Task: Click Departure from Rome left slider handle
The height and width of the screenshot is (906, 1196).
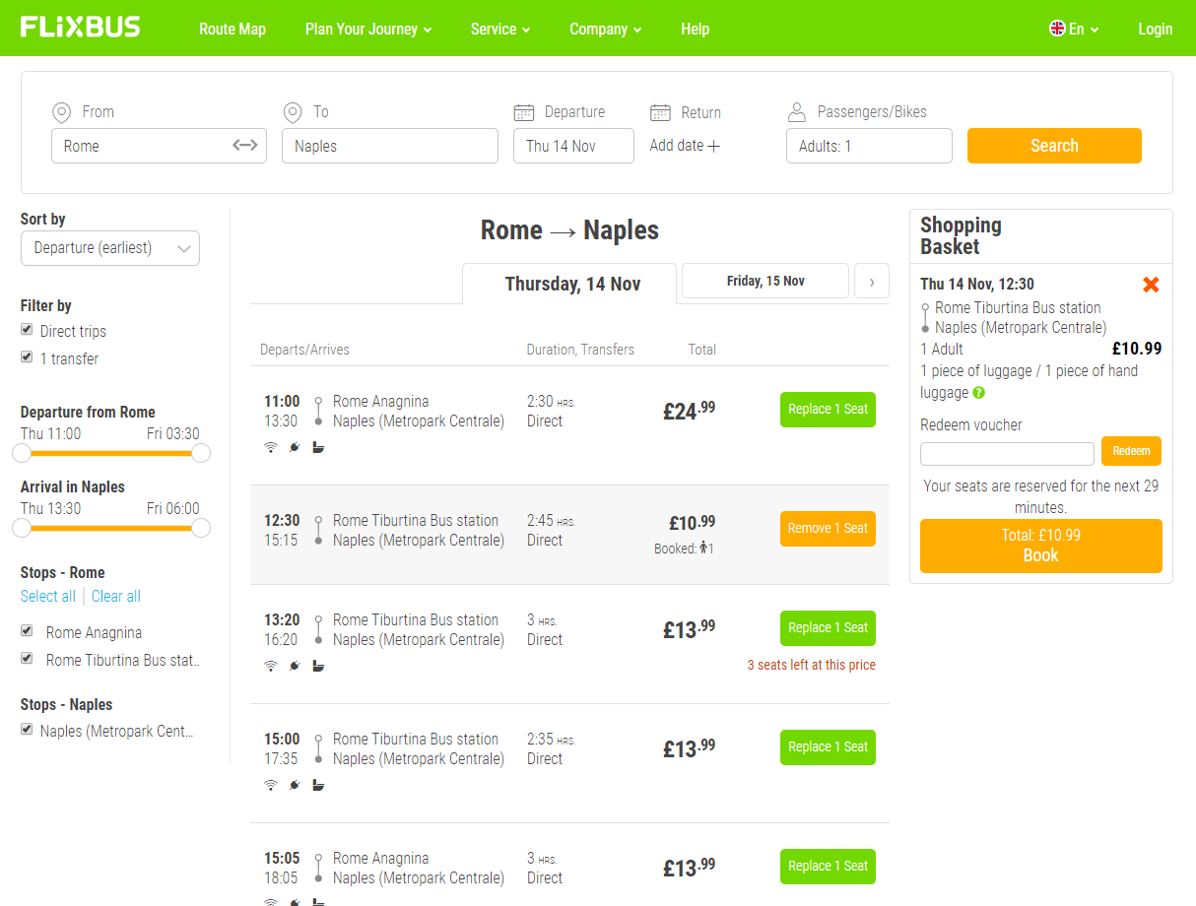Action: tap(22, 453)
